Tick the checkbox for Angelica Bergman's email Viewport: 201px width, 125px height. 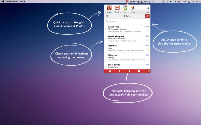(106, 38)
